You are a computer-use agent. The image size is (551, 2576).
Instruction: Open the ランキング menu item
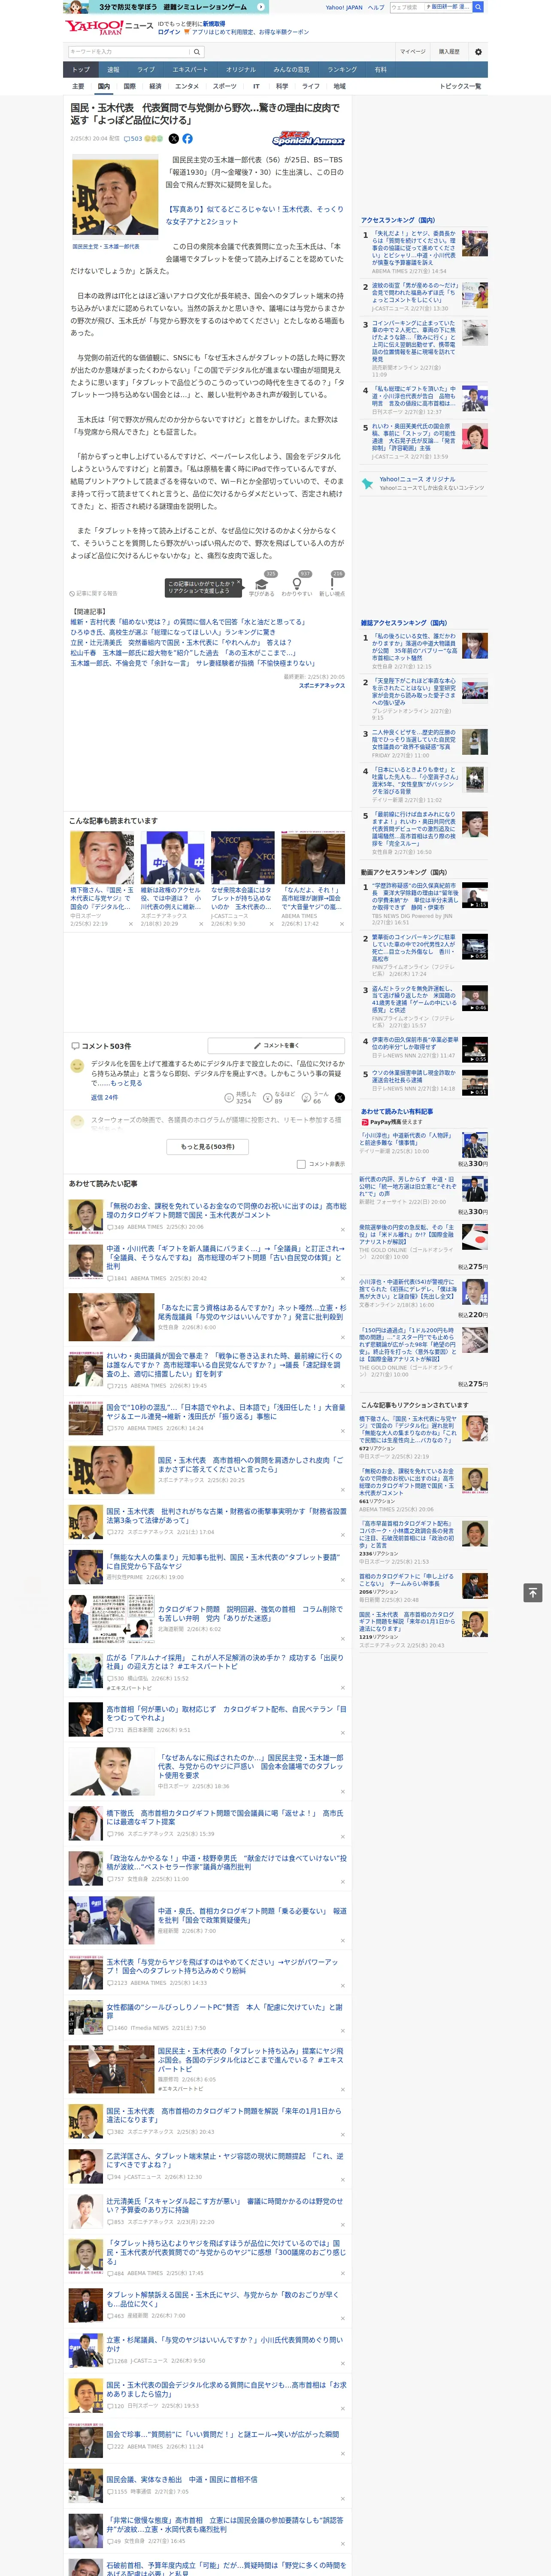[x=342, y=69]
